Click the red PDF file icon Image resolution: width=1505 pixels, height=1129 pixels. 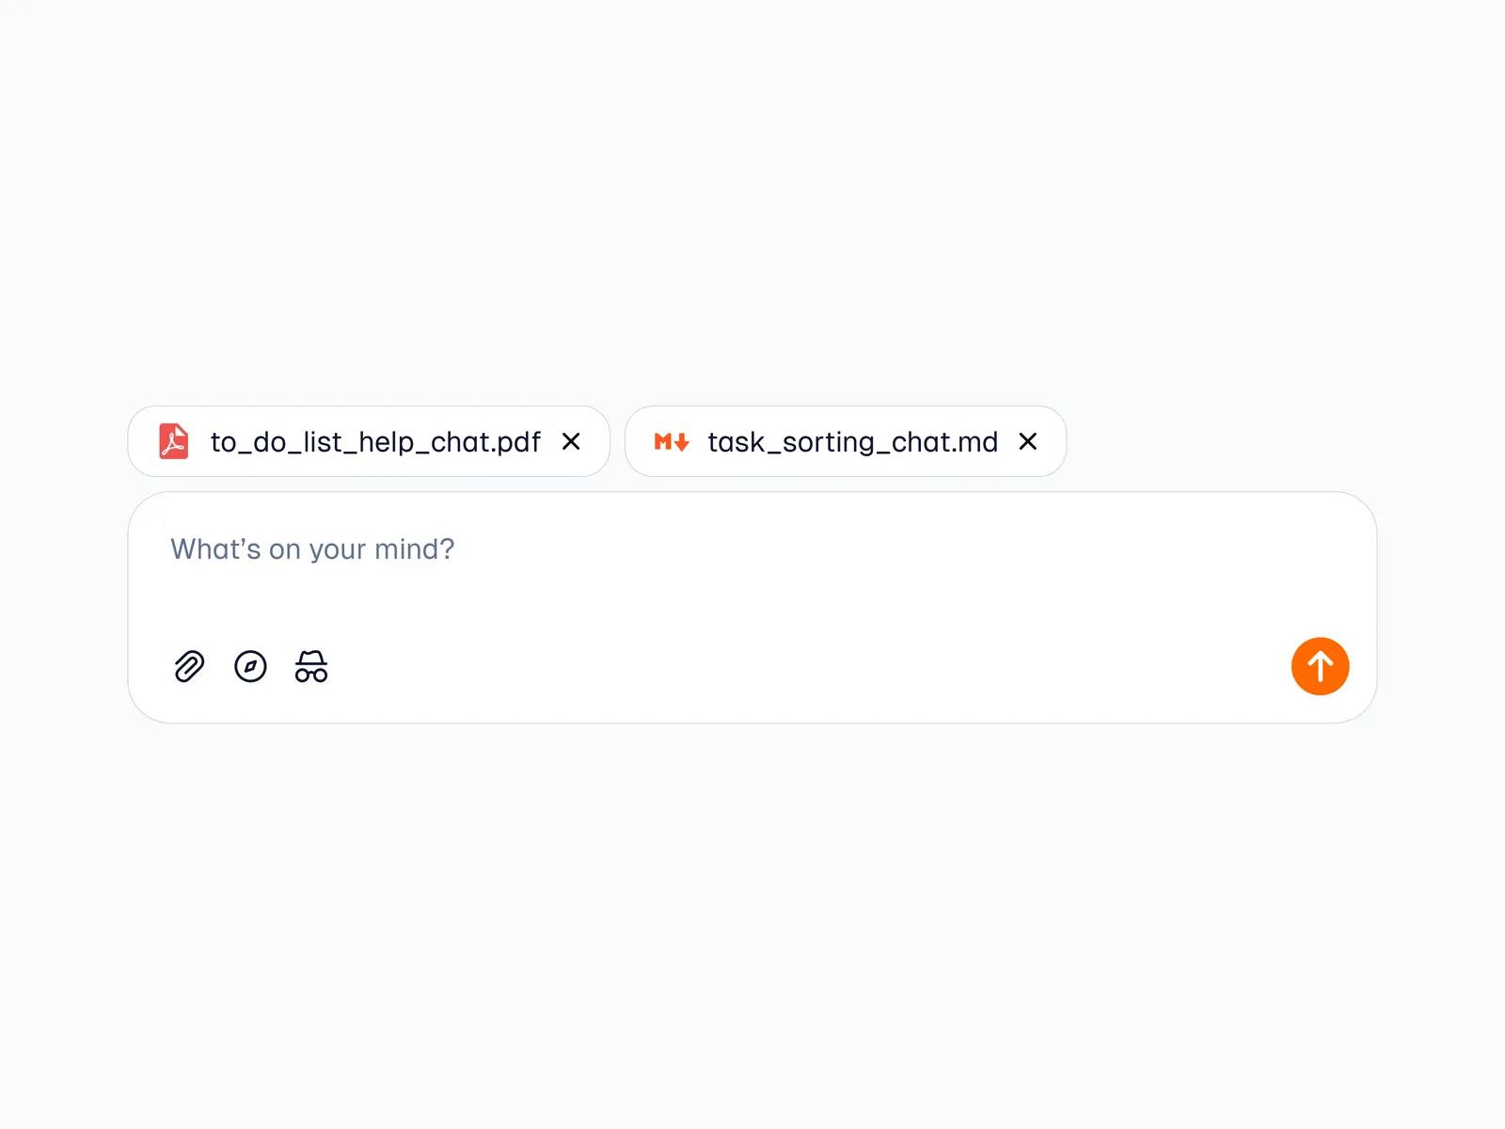tap(174, 441)
